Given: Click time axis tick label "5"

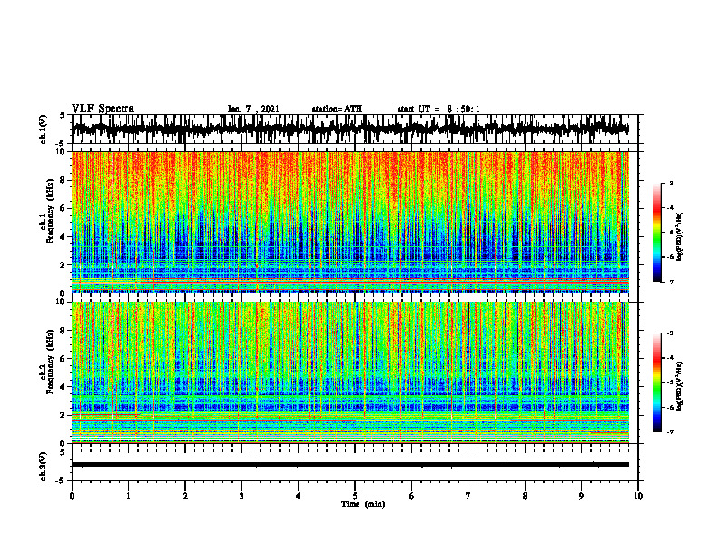Looking at the screenshot, I should point(355,496).
